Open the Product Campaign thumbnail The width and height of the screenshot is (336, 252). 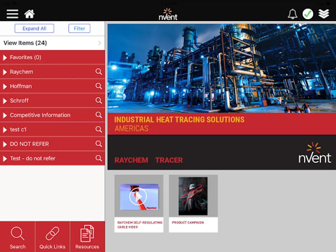[x=193, y=196]
